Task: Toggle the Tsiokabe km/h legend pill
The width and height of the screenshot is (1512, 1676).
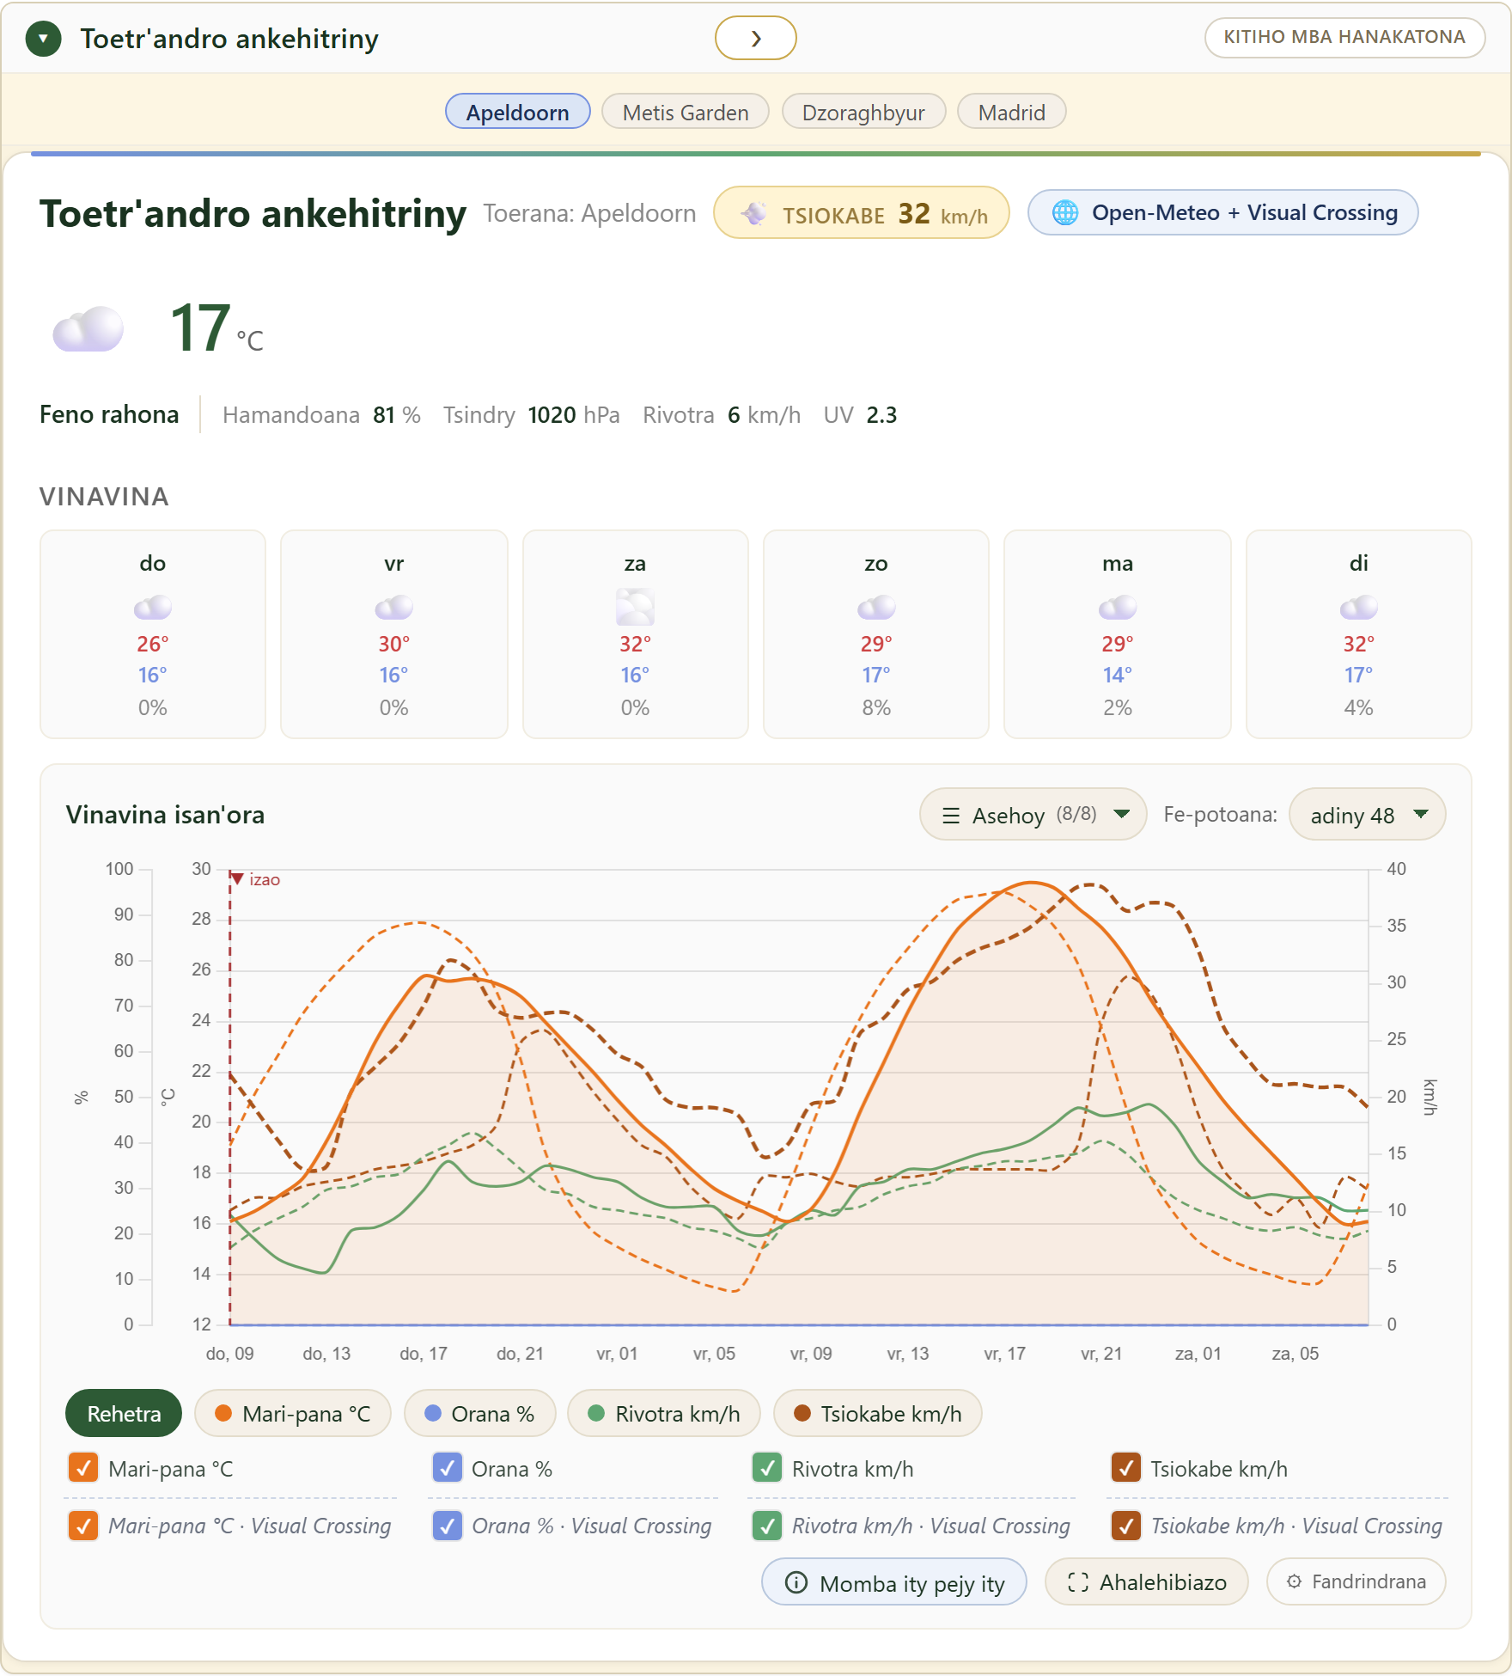Action: click(x=878, y=1414)
